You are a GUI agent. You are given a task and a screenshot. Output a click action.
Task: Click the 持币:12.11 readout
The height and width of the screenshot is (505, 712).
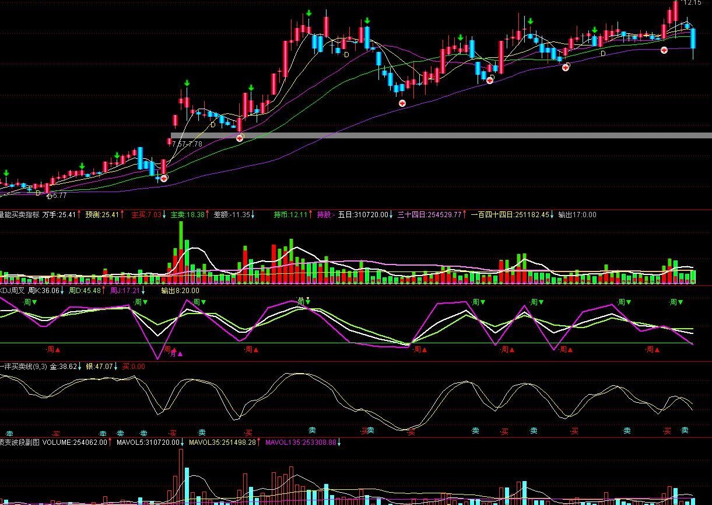point(290,215)
